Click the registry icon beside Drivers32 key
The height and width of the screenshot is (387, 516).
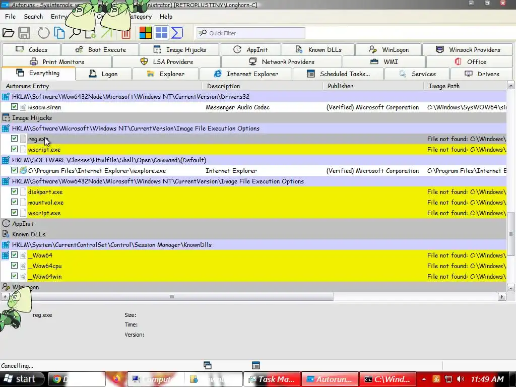(6, 97)
